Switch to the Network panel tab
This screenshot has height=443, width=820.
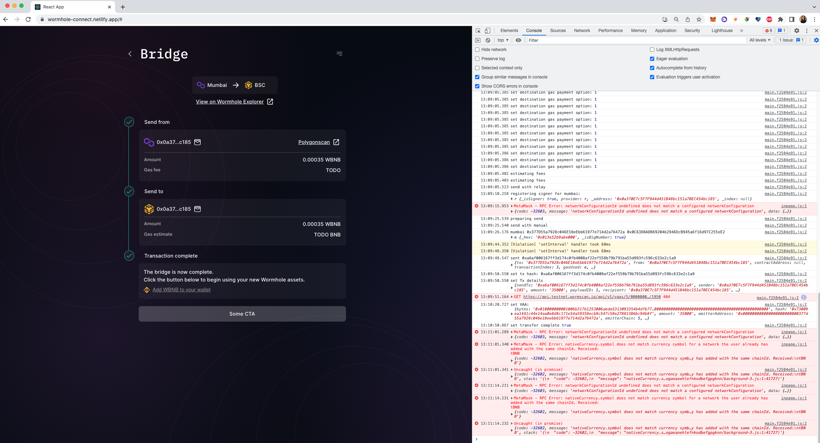point(582,31)
